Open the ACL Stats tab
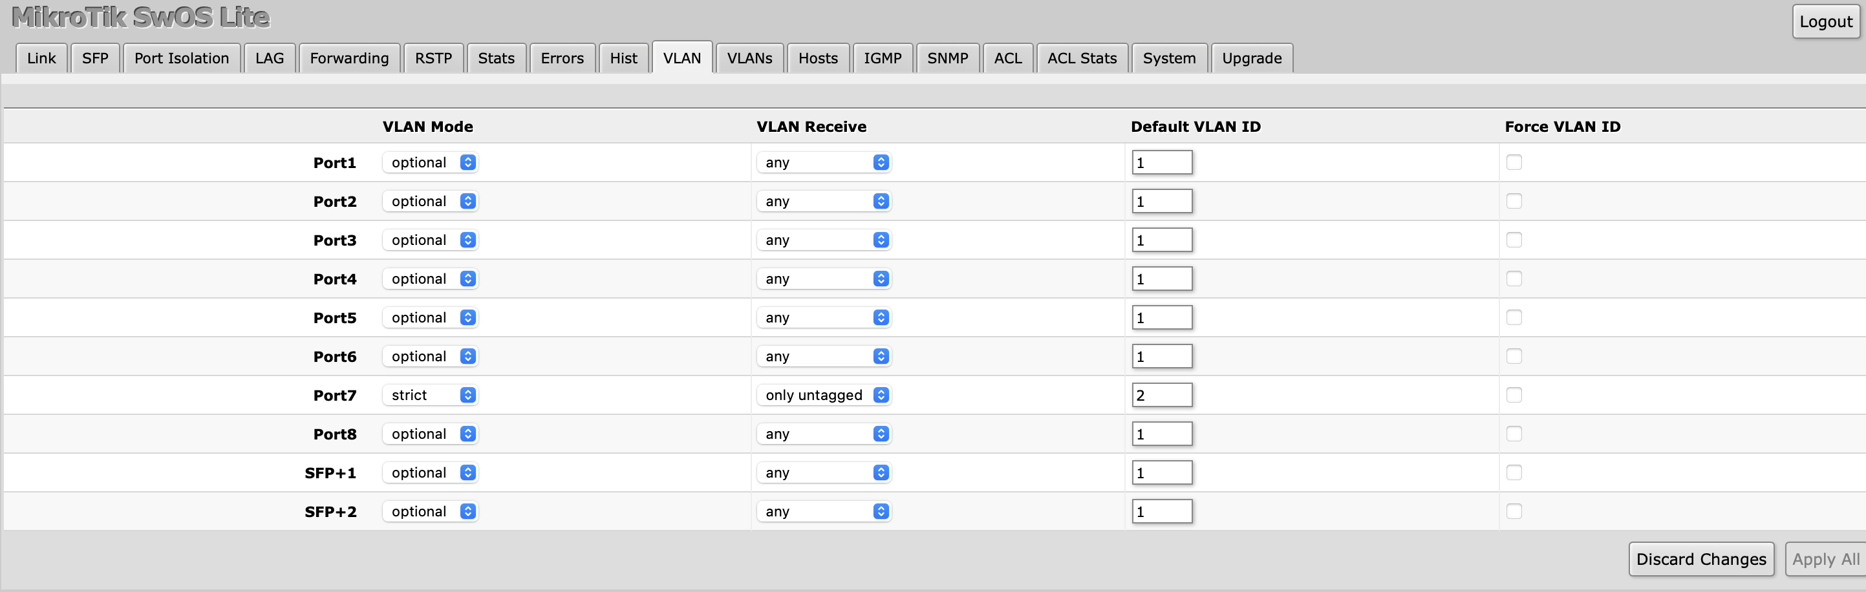Image resolution: width=1866 pixels, height=592 pixels. coord(1082,58)
